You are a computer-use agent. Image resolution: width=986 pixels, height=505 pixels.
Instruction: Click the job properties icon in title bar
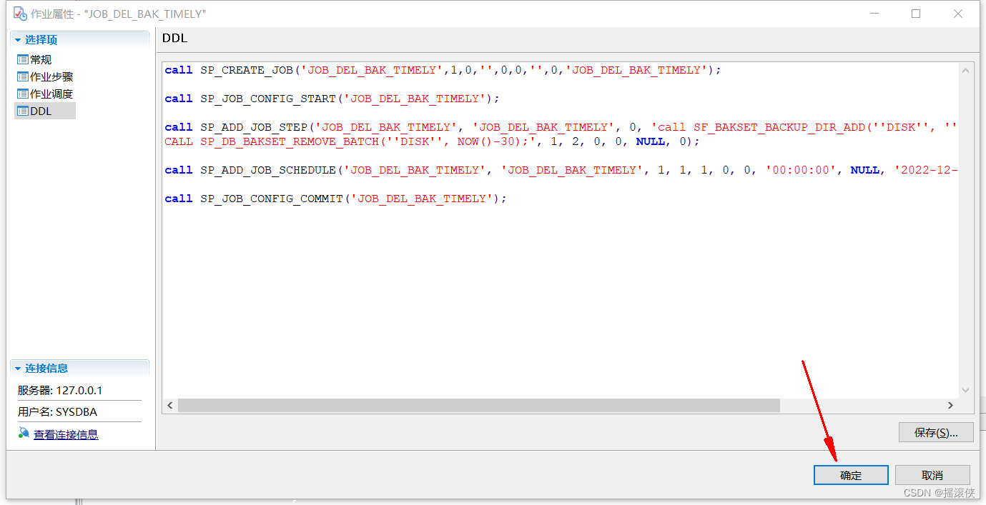tap(20, 13)
